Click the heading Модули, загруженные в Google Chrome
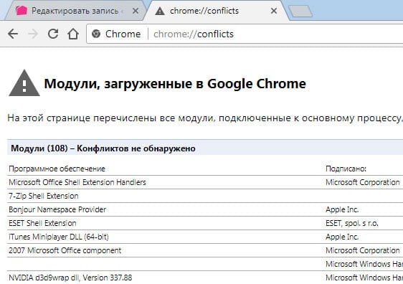403x284 pixels. pos(175,84)
